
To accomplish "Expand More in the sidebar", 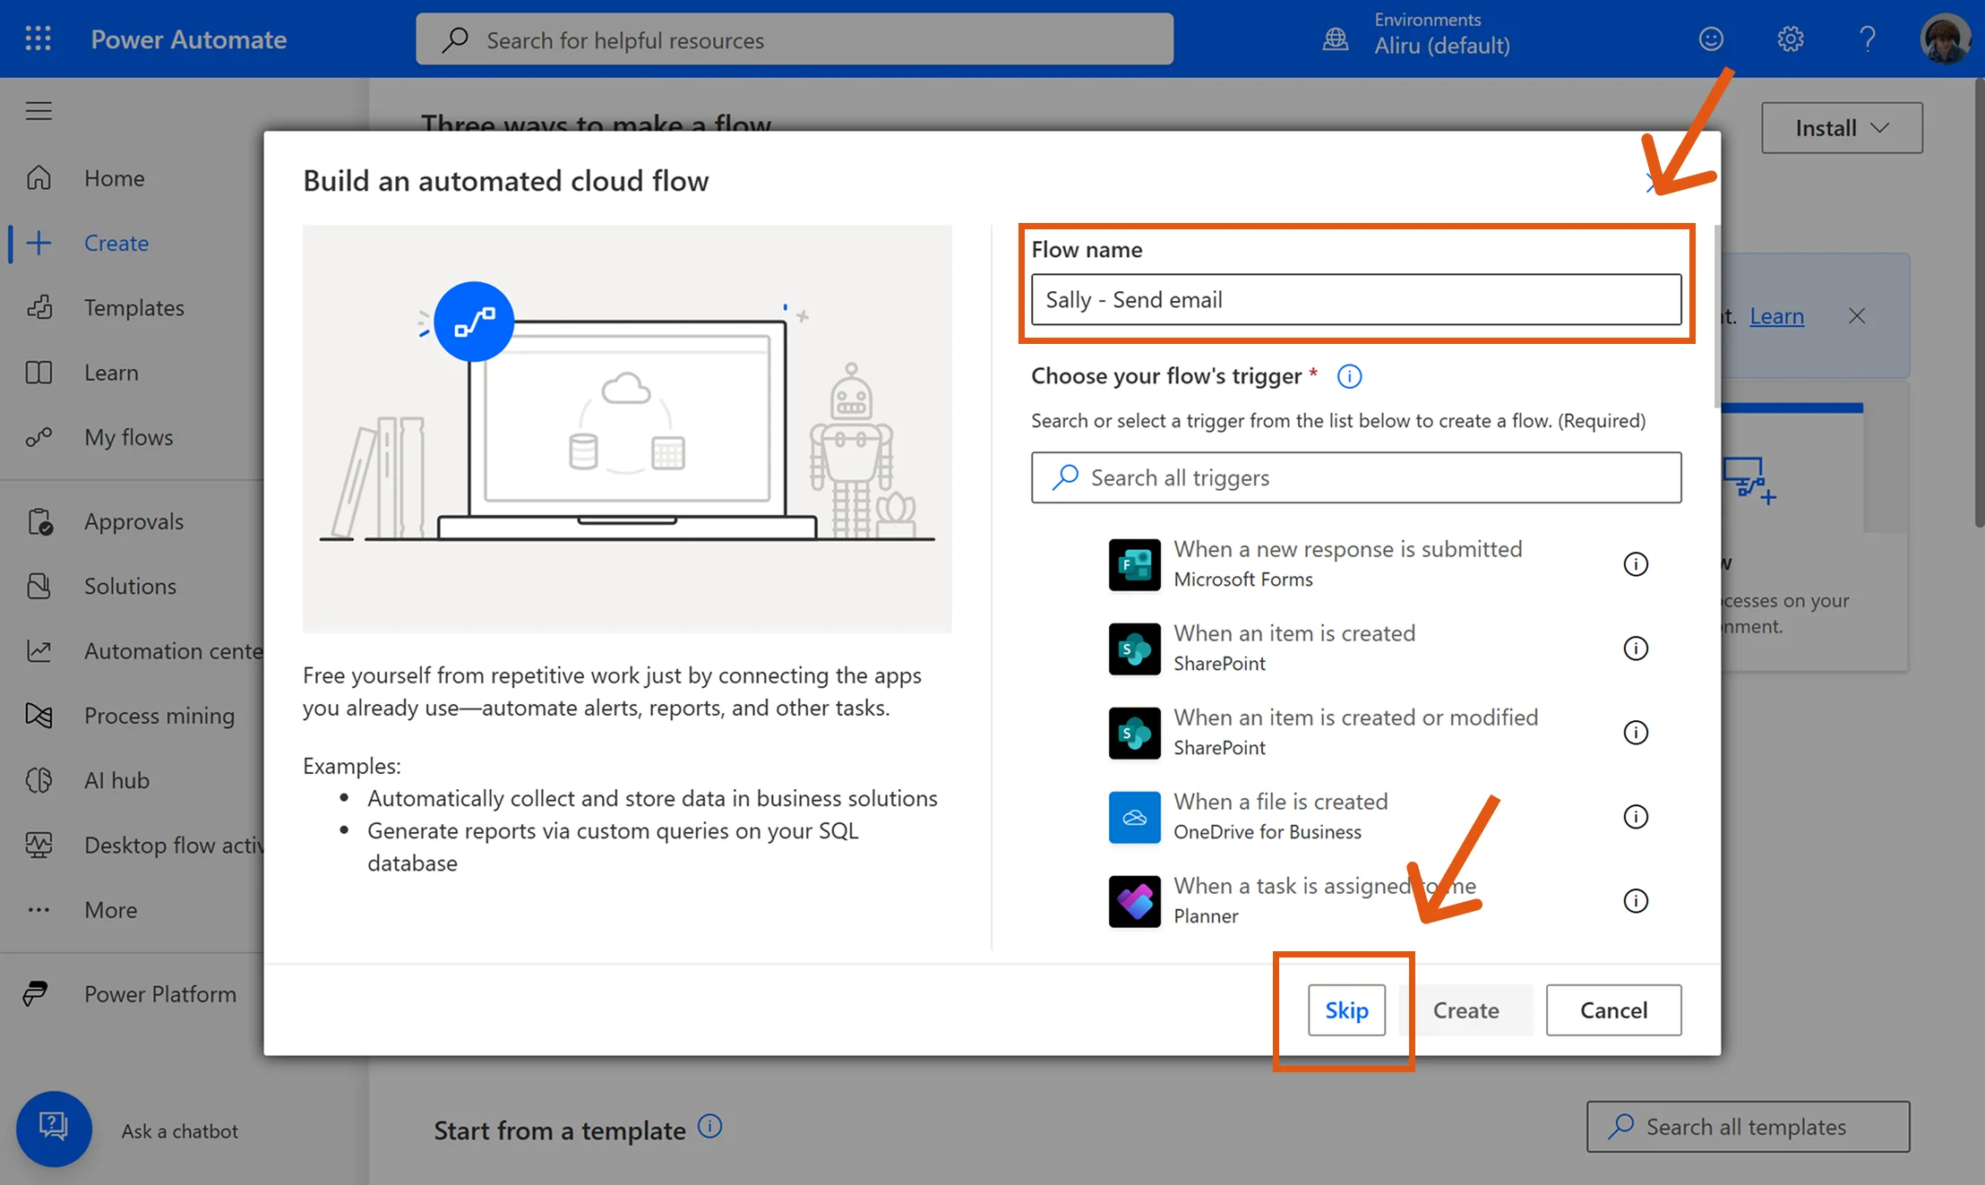I will pos(111,910).
